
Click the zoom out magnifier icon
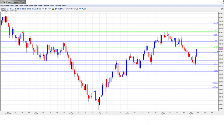pos(83,9)
